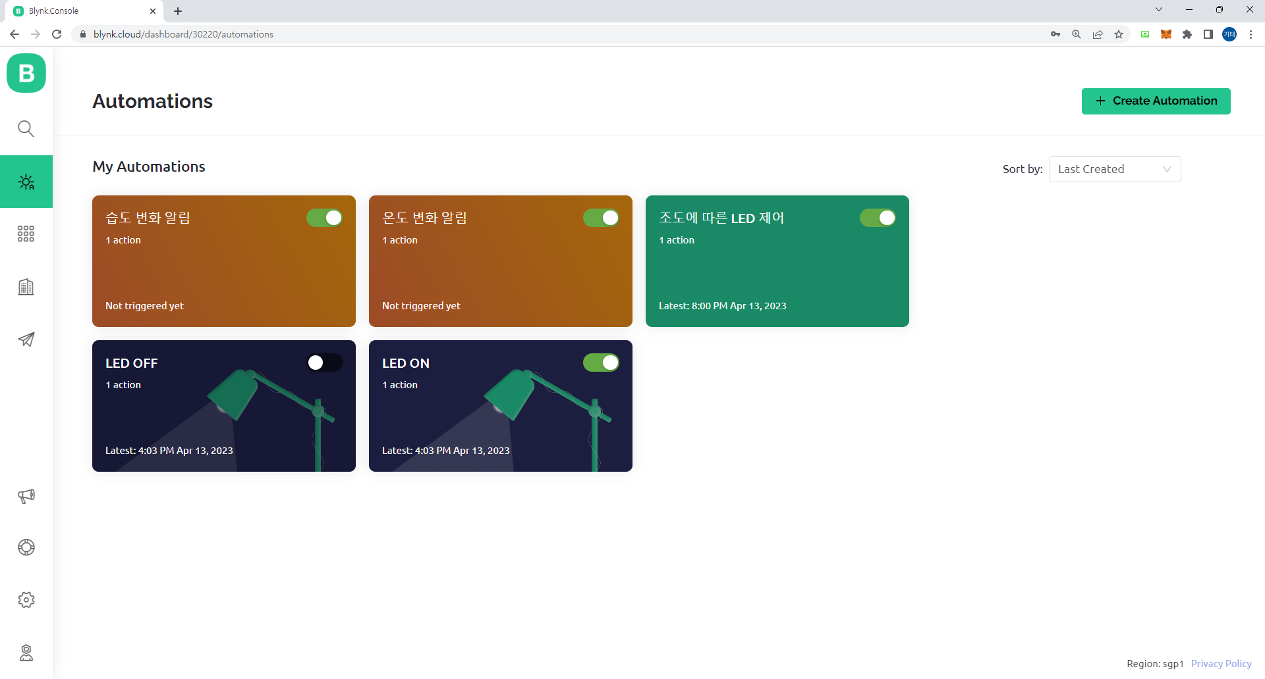1265x679 pixels.
Task: Toggle the browser side panel icon
Action: click(x=1208, y=34)
